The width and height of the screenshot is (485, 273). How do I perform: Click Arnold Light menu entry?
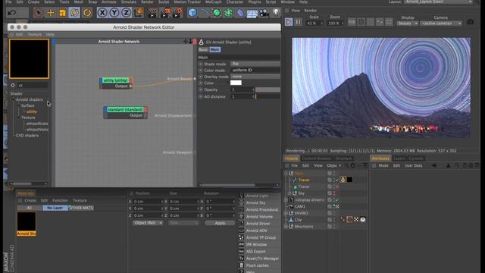pyautogui.click(x=258, y=196)
